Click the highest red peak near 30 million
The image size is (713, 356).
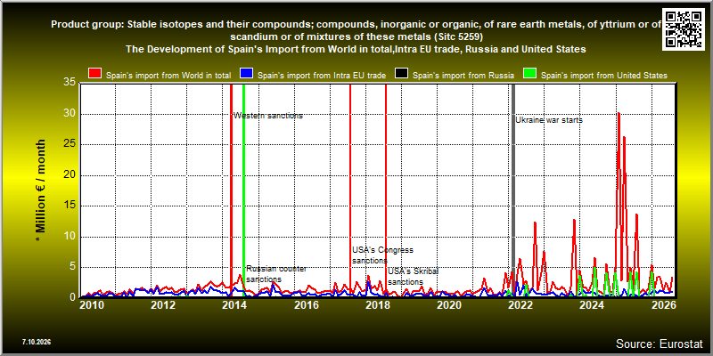(619, 114)
